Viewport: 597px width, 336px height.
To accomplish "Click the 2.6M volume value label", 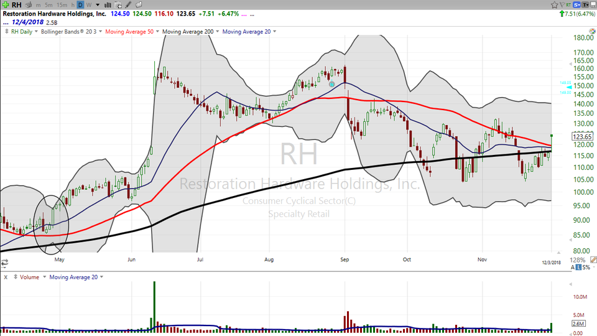I will tap(578, 324).
